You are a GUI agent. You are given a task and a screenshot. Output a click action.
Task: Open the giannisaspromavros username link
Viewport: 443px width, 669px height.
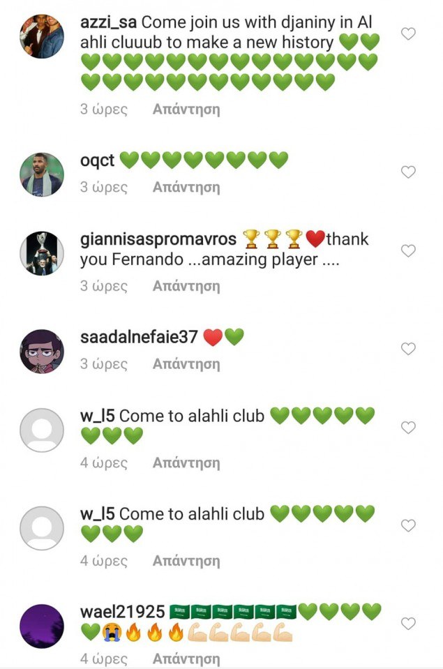[x=158, y=239]
